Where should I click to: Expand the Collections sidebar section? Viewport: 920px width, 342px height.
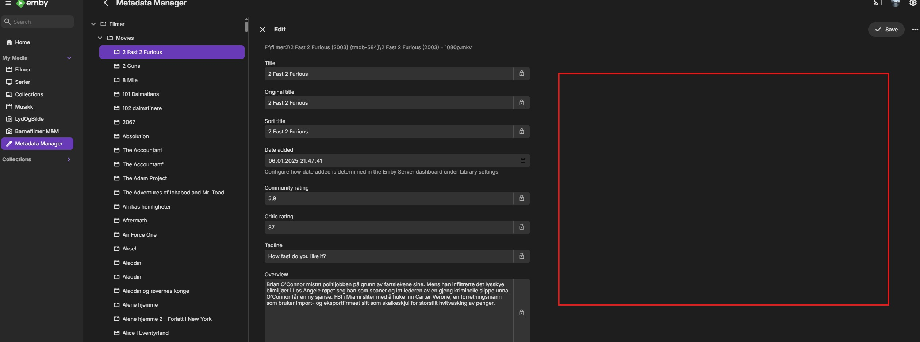pyautogui.click(x=69, y=159)
